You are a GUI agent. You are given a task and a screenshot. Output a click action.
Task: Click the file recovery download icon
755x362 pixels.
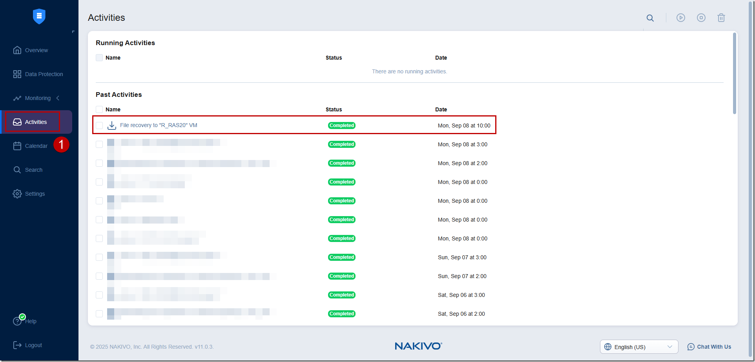click(x=112, y=126)
